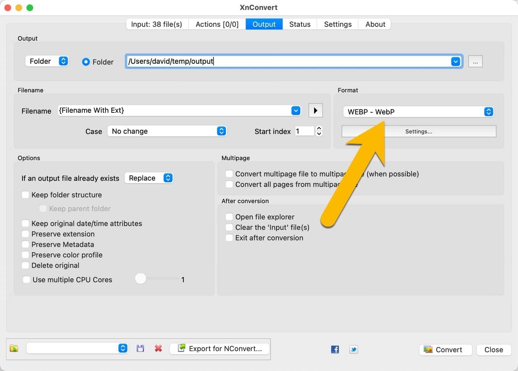Check Open file explorer after conversion
518x371 pixels.
229,217
